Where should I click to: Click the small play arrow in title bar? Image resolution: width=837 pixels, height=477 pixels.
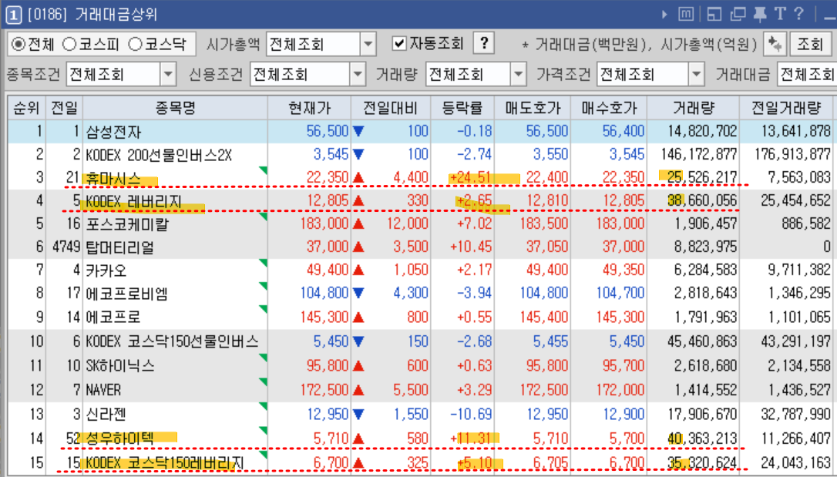coord(664,15)
